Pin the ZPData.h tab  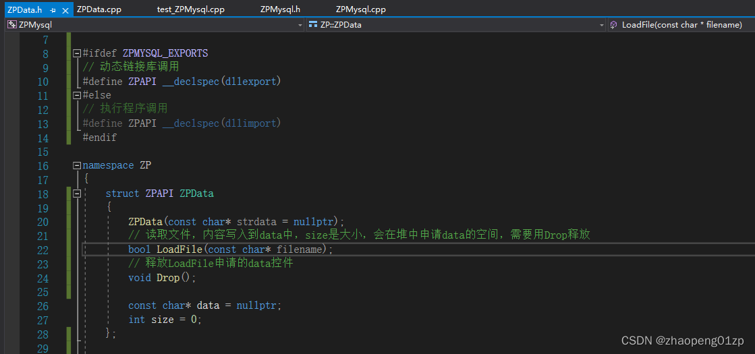click(53, 10)
